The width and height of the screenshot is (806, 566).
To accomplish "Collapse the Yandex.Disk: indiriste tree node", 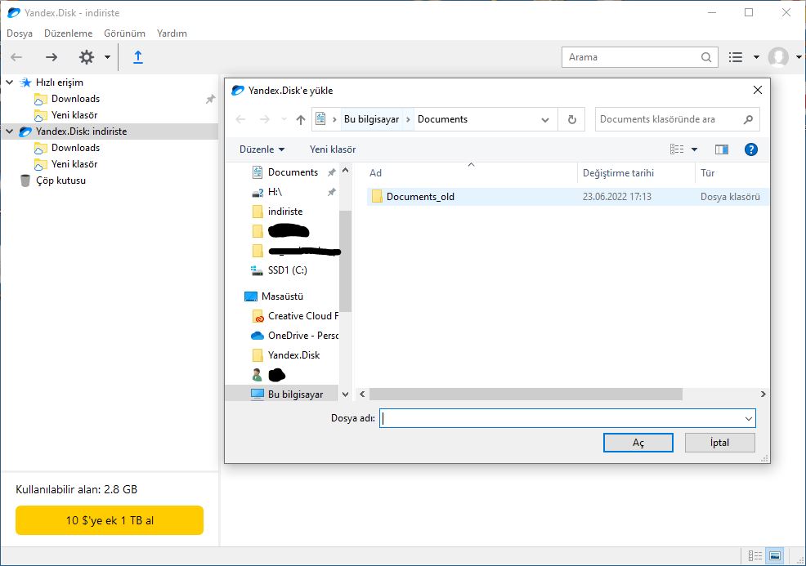I will pyautogui.click(x=10, y=131).
